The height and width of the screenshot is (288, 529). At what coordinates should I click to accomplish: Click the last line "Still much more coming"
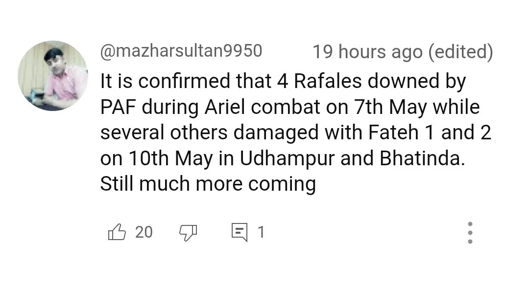208,184
